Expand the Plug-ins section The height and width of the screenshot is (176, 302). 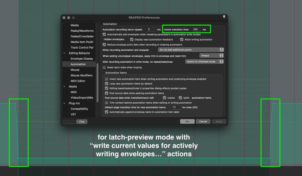click(64, 103)
